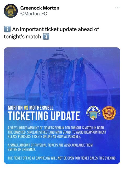This screenshot has height=169, width=124.
Task: Click the yellow VS word in heading
Action: 26,108
